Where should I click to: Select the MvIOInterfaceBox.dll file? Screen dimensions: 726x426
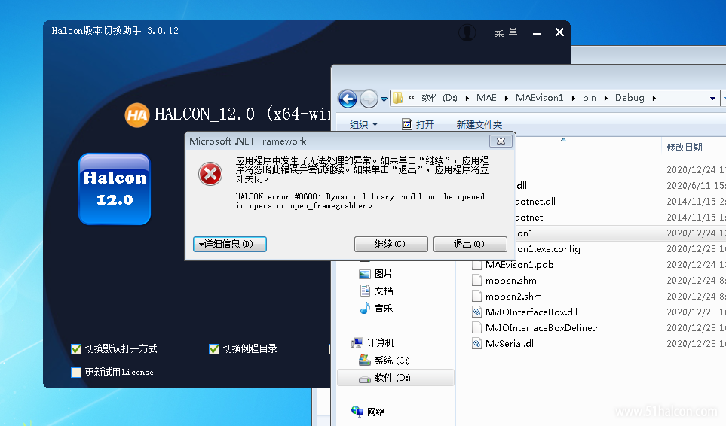click(x=531, y=312)
